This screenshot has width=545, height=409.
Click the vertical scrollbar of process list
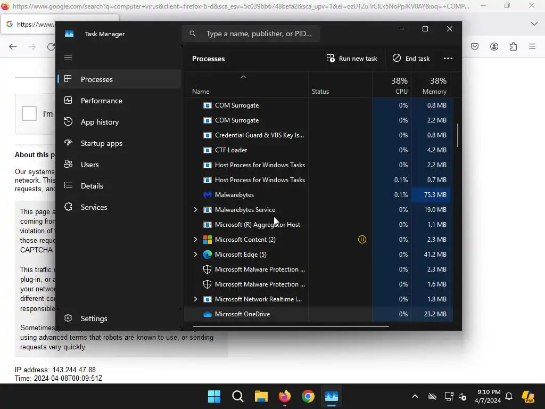(457, 135)
